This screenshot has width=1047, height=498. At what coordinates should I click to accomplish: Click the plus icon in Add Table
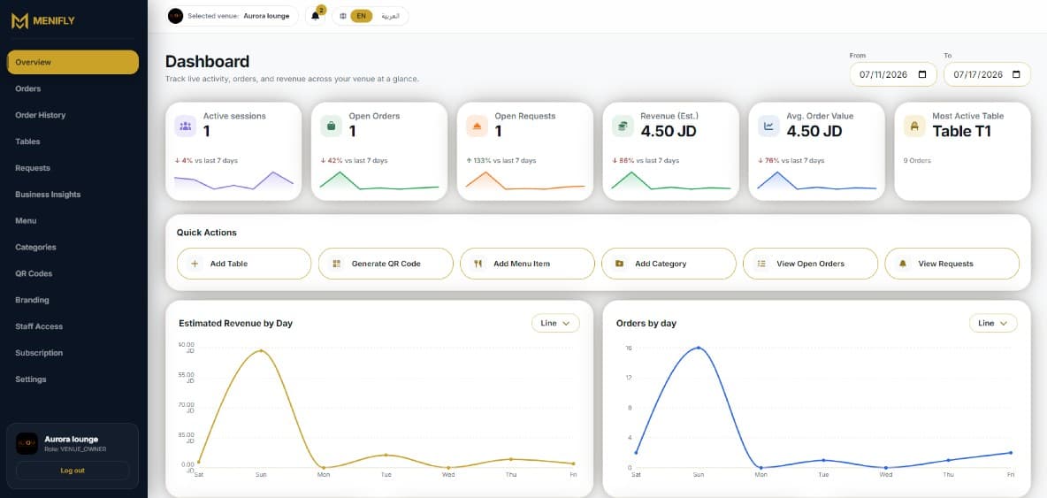tap(195, 264)
